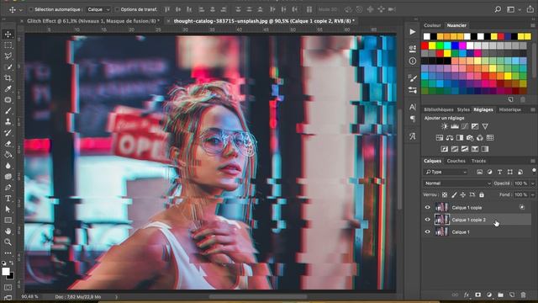Select the Paint Bucket tool
The image size is (538, 303).
(x=8, y=155)
